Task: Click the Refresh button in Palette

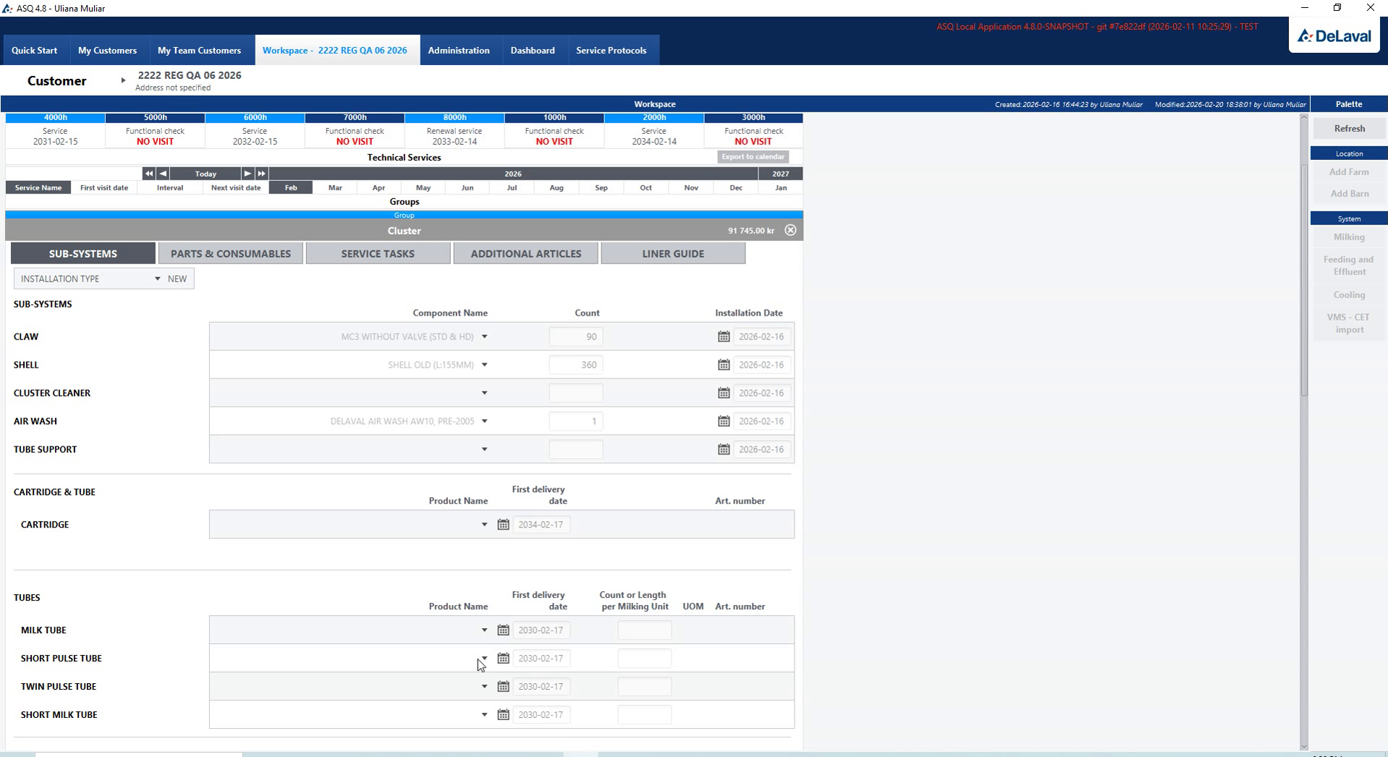Action: [x=1349, y=128]
